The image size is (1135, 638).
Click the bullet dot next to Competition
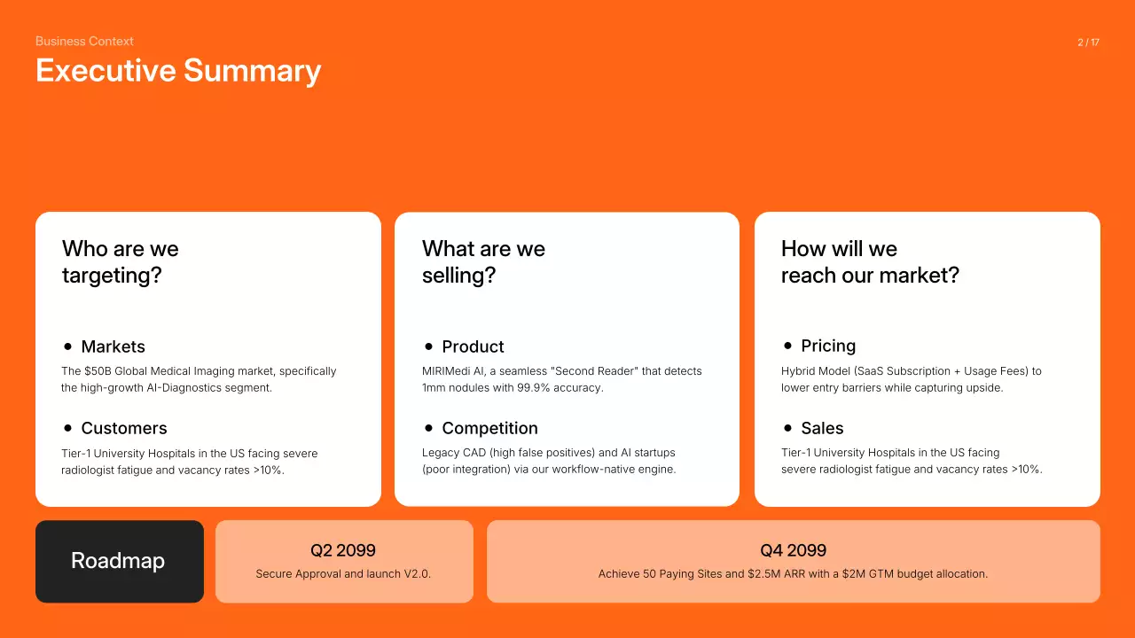coord(429,428)
